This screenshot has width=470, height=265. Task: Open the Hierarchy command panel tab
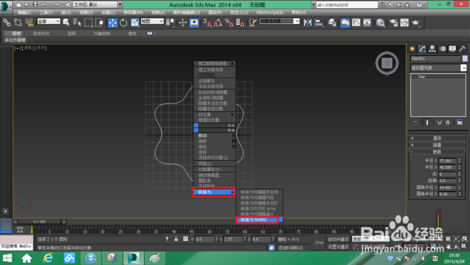pyautogui.click(x=432, y=49)
